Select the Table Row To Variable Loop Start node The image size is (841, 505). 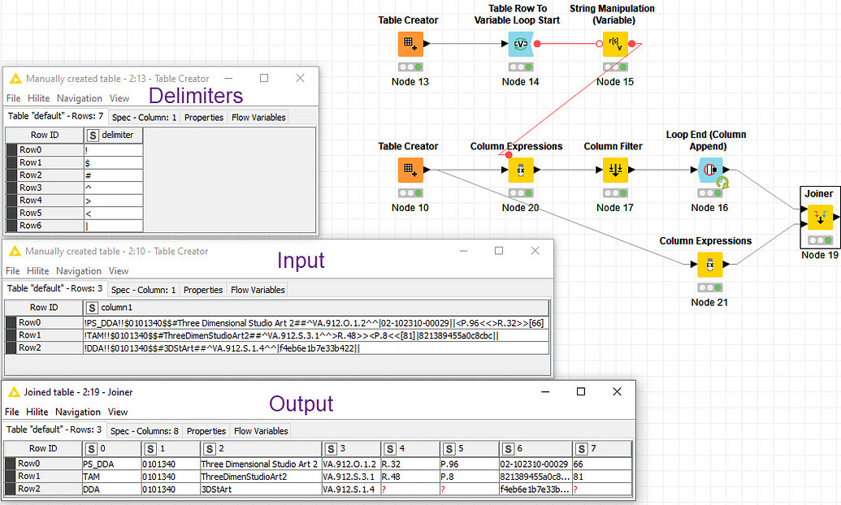tap(520, 44)
